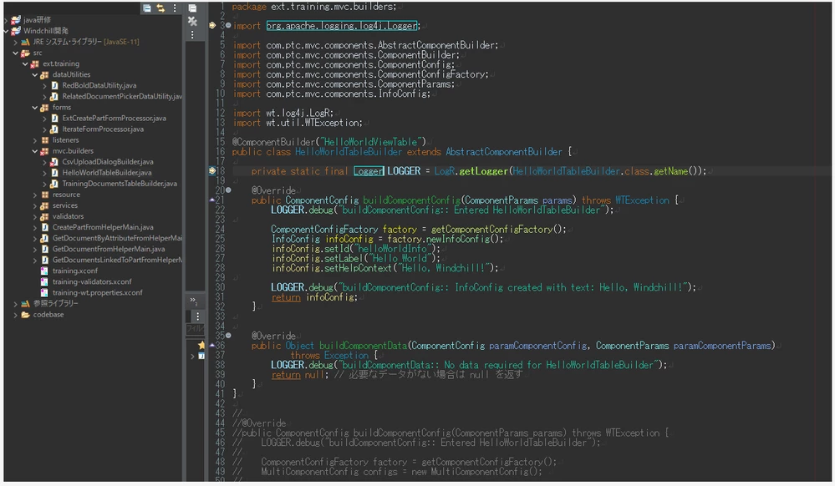The image size is (835, 486).
Task: Click the override marker on line 36
Action: [x=212, y=346]
